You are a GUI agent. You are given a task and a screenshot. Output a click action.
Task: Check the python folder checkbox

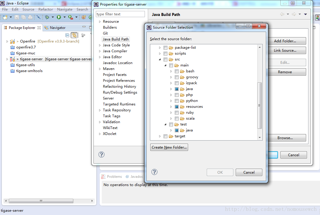tap(177, 101)
